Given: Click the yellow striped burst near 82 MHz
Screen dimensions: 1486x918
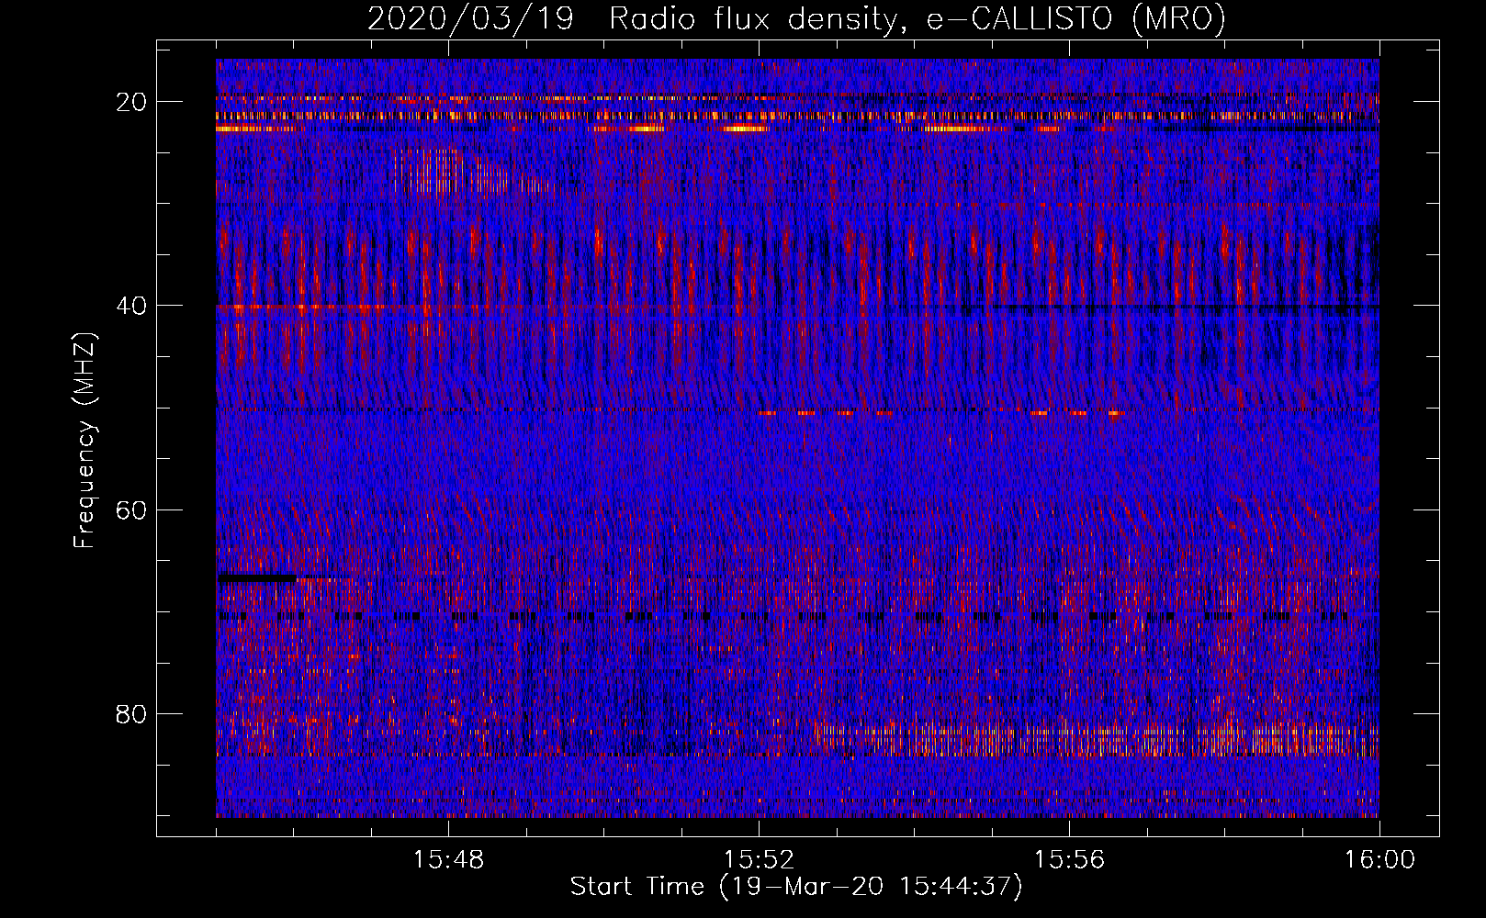Looking at the screenshot, I should [x=1097, y=738].
